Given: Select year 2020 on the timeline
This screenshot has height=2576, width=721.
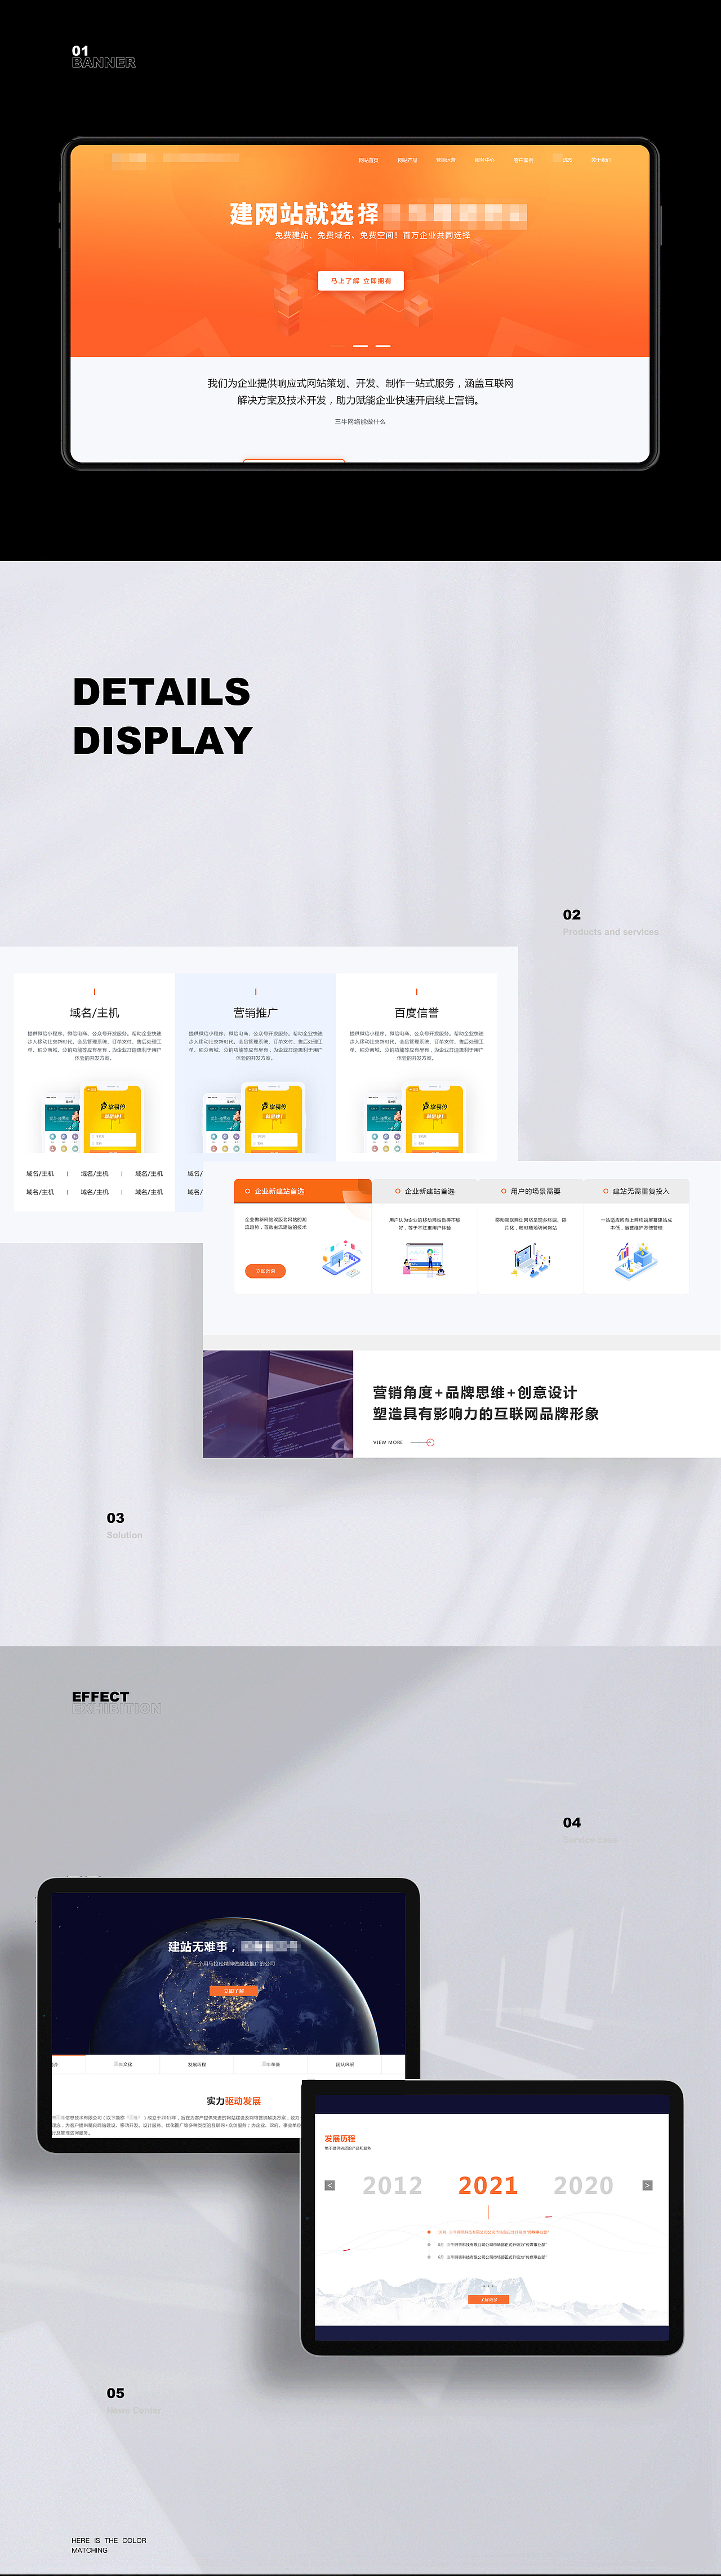Looking at the screenshot, I should coord(584,2186).
